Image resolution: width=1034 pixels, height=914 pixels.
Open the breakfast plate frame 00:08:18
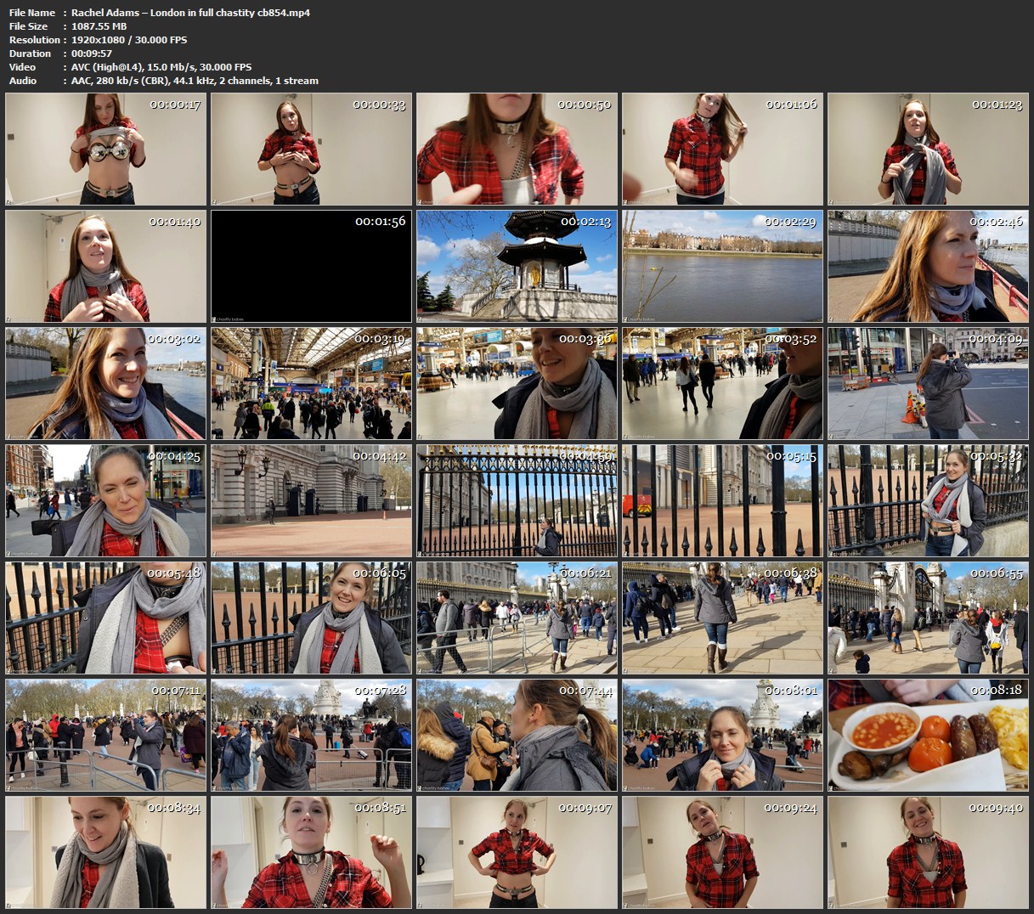pos(929,736)
